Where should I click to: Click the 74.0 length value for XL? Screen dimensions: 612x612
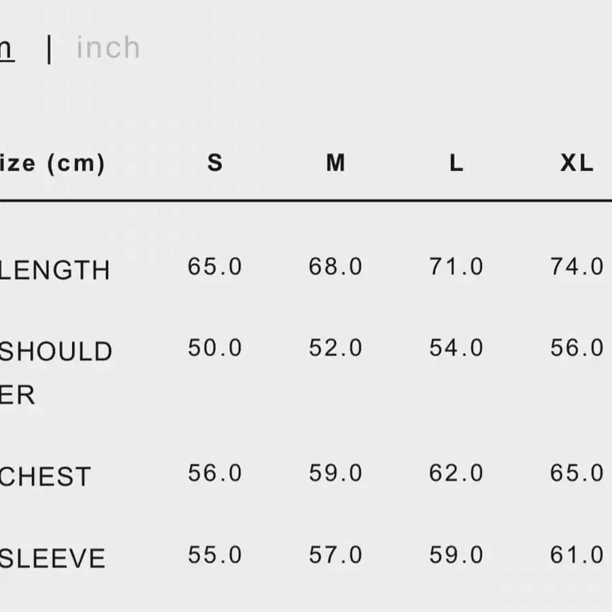(x=577, y=267)
